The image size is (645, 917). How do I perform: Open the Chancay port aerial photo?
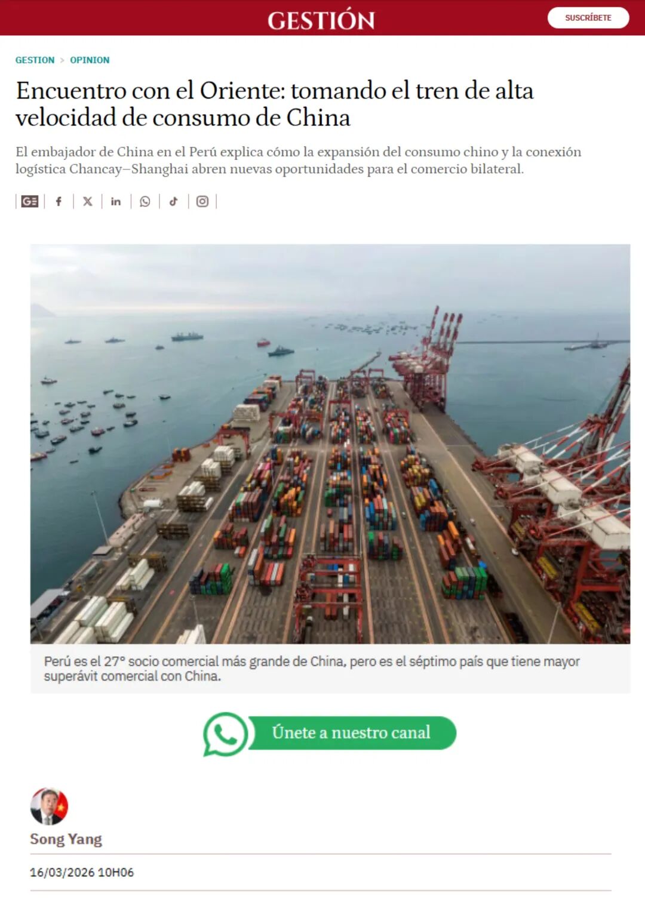coord(330,444)
